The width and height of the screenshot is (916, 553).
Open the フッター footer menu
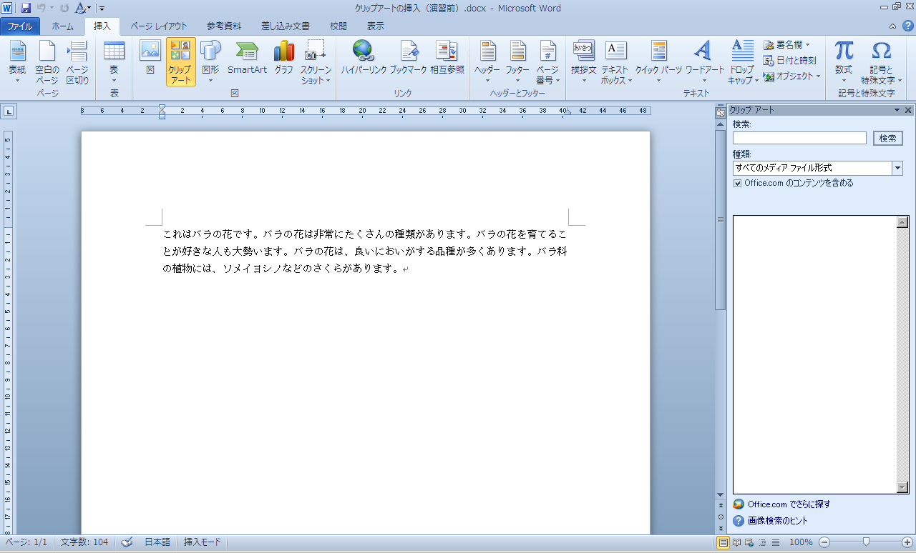[517, 61]
